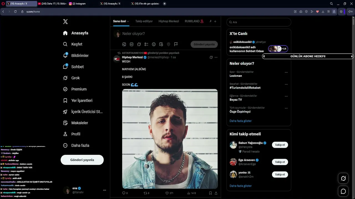Add a location tag to the post
This screenshot has width=355, height=199.
tap(168, 44)
